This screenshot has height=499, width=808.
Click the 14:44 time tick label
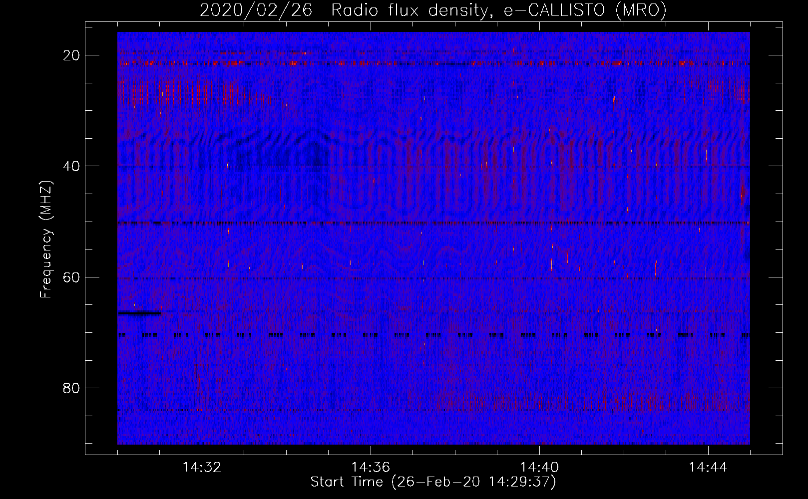pos(708,468)
